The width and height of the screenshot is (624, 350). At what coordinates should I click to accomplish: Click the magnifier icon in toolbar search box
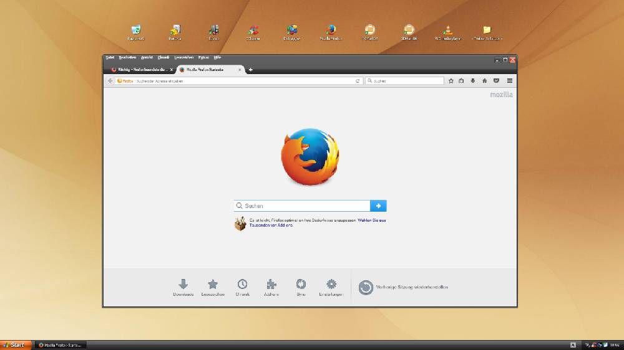(369, 80)
